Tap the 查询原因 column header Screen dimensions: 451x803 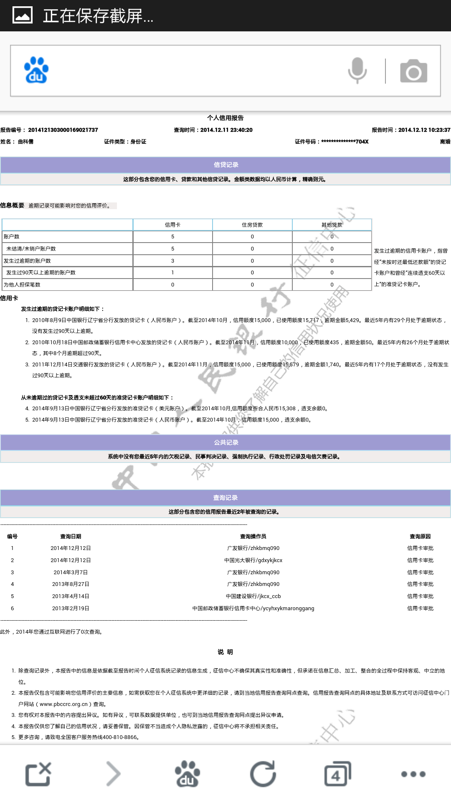pos(420,537)
